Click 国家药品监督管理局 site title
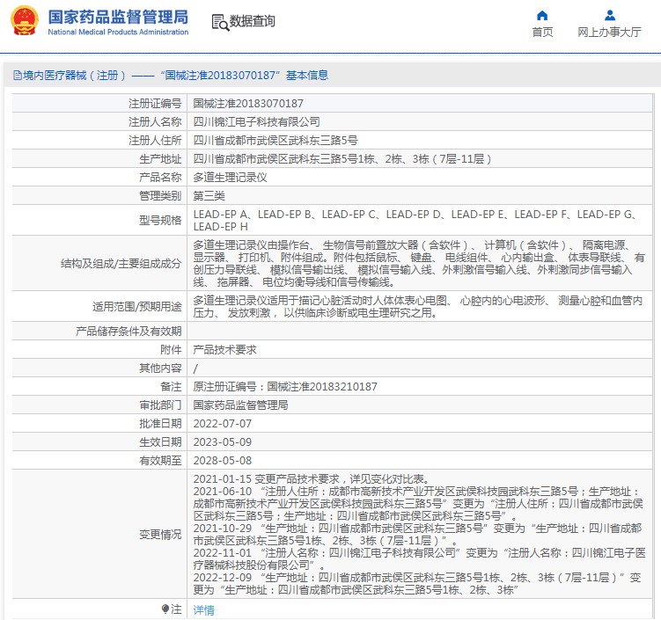 point(118,17)
